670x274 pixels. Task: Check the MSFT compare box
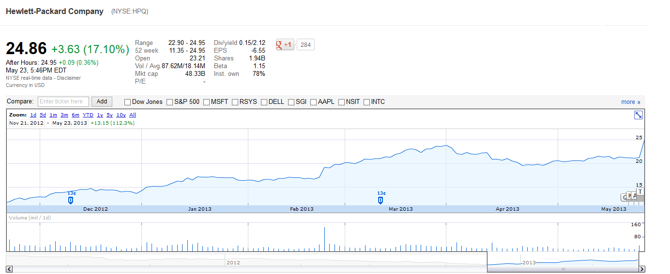206,102
